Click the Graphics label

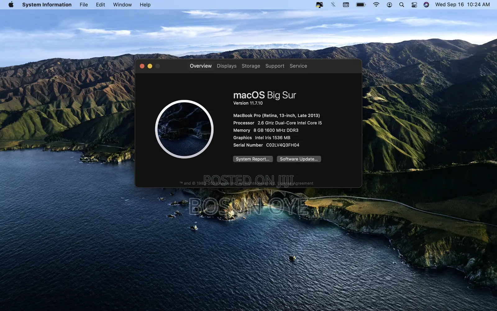click(x=243, y=138)
